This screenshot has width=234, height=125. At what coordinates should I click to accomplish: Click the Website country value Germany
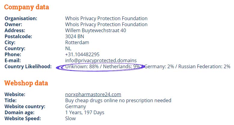click(x=75, y=106)
